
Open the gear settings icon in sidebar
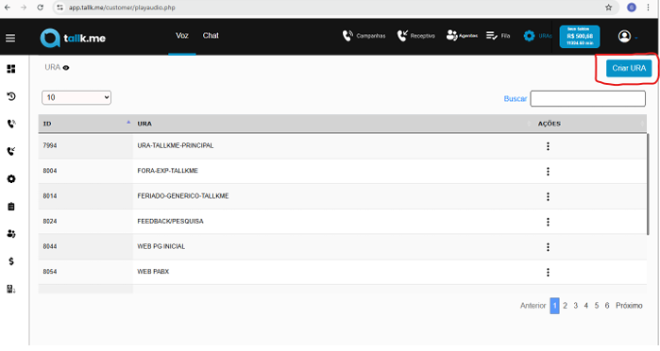coord(11,179)
